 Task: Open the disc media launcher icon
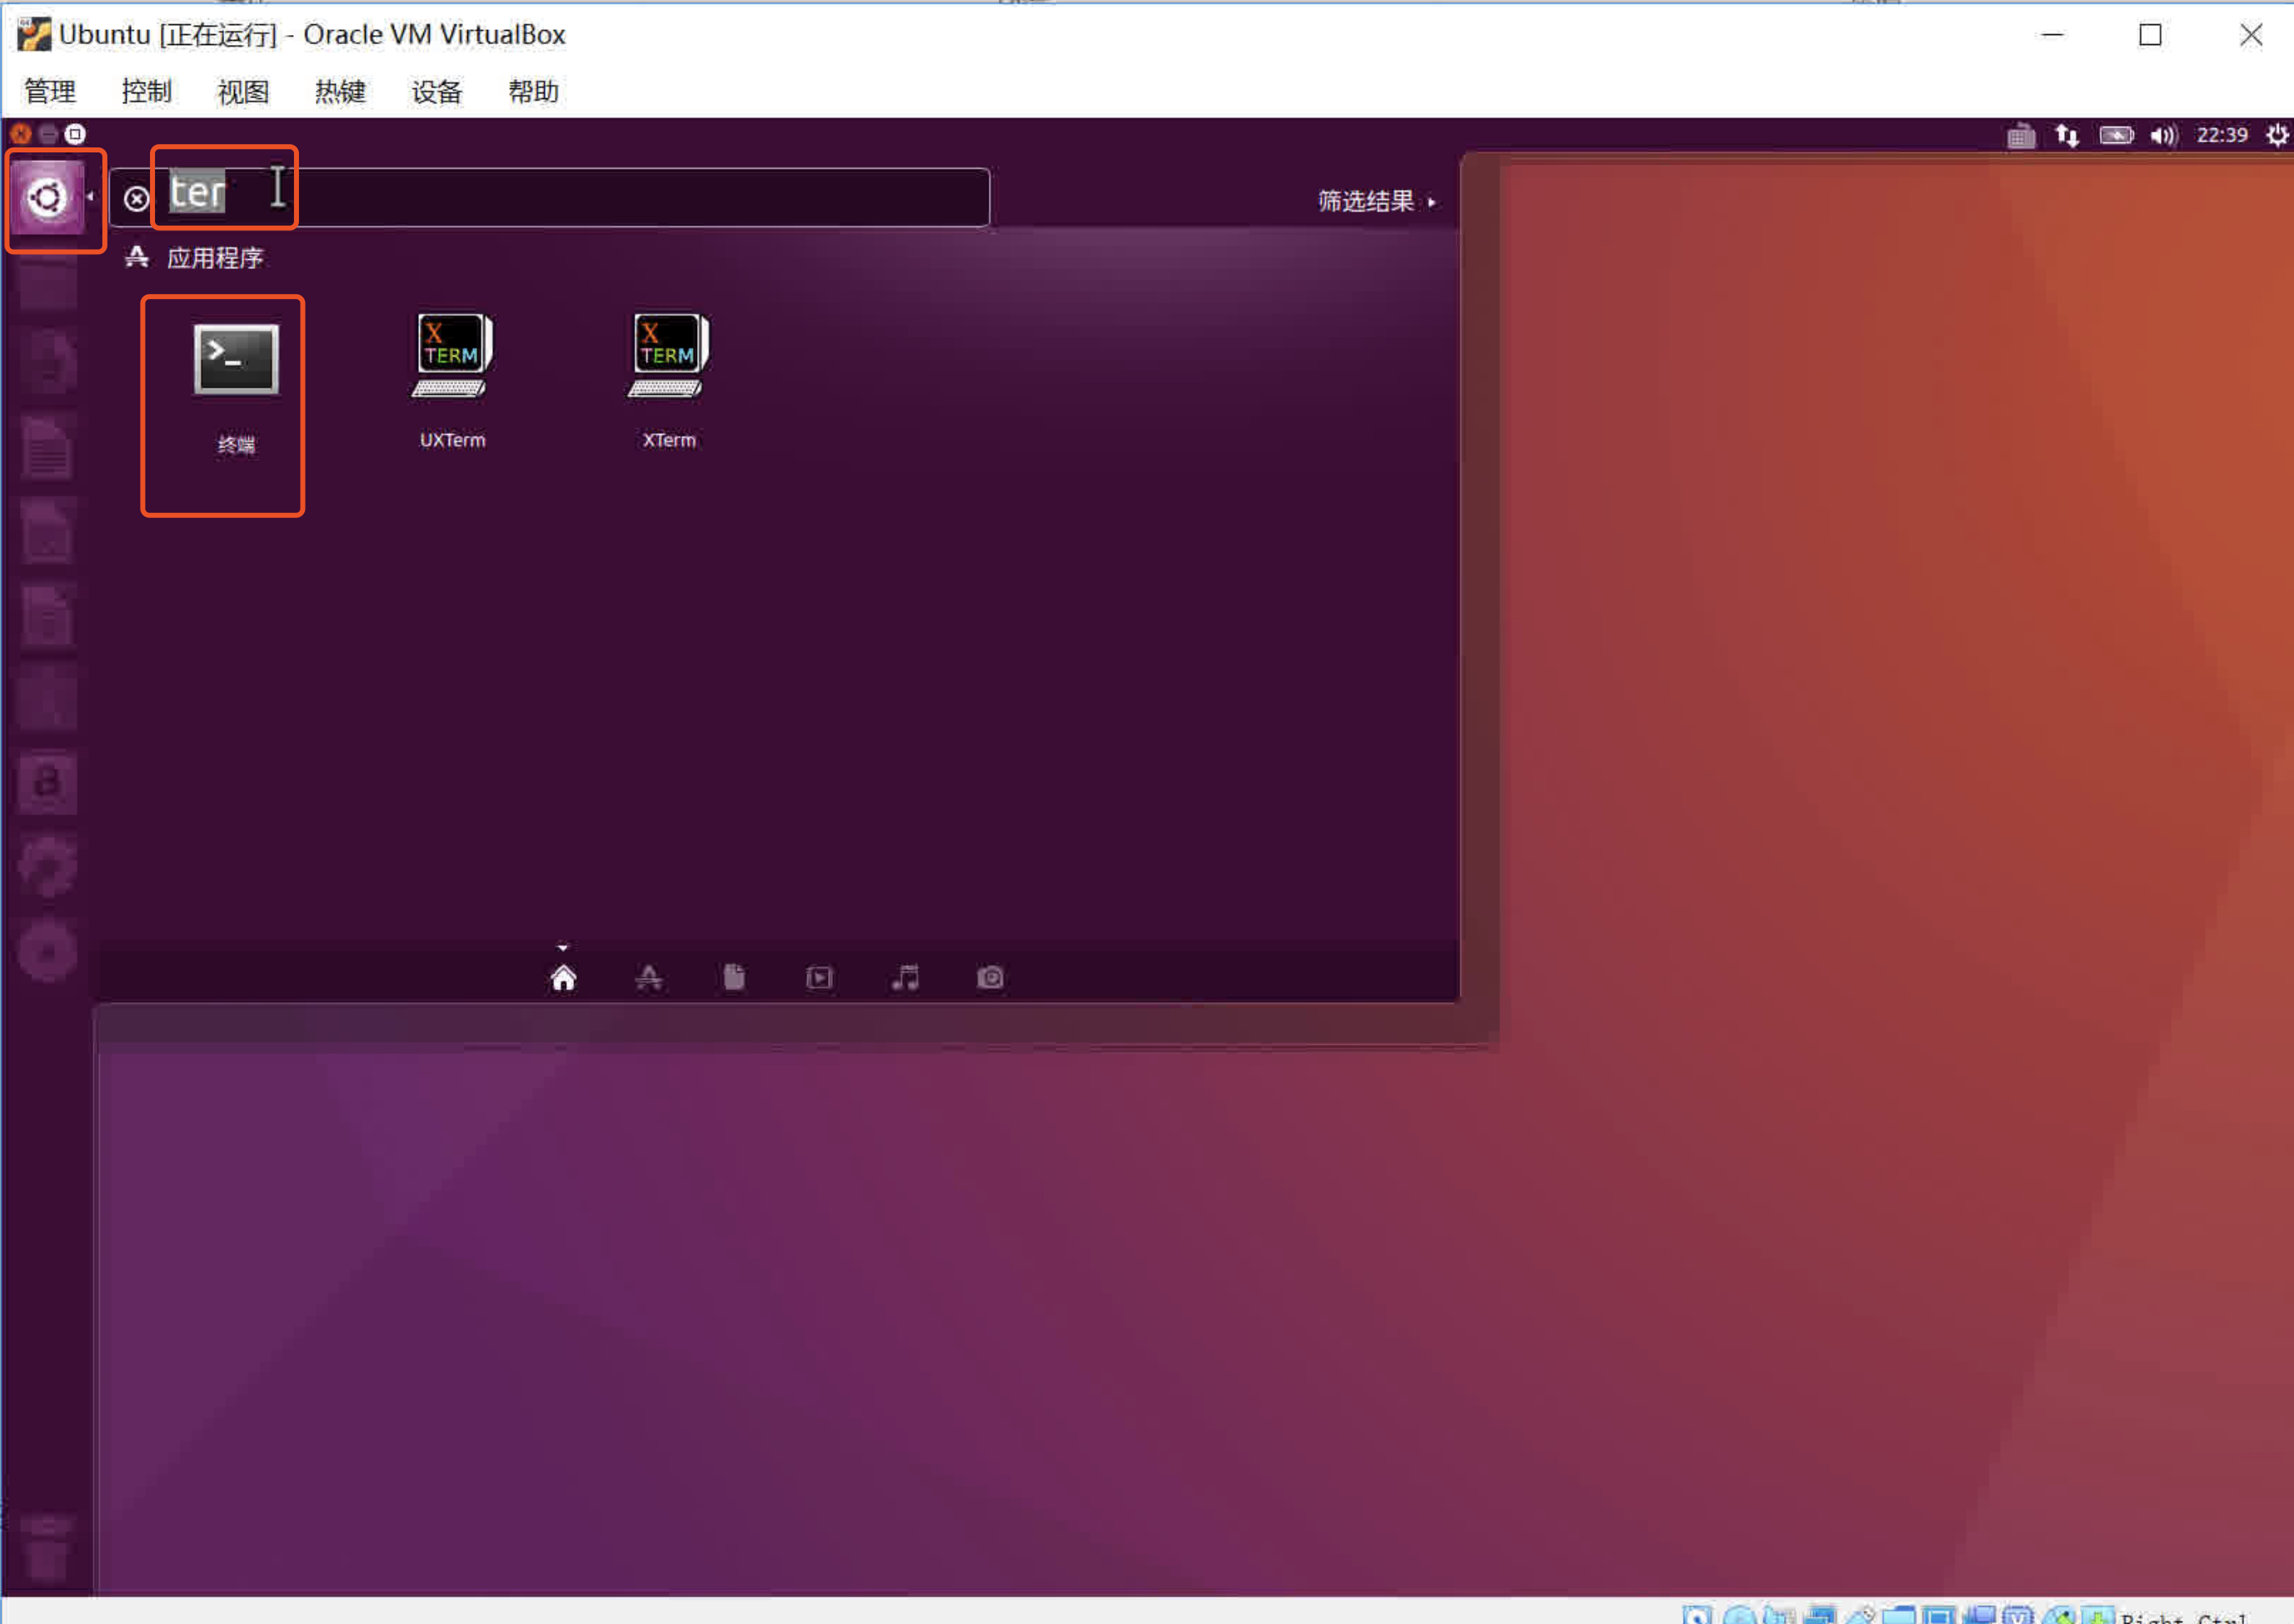[x=47, y=950]
